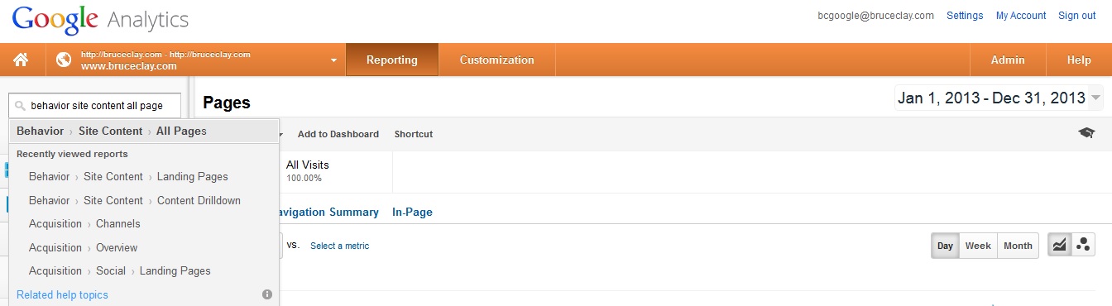Select Month graph interval

coord(1018,246)
